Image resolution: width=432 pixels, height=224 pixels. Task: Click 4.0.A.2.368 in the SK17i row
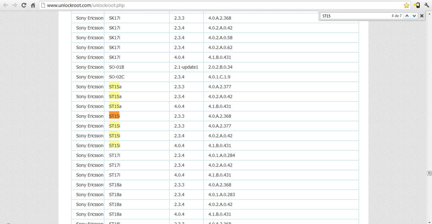point(219,18)
